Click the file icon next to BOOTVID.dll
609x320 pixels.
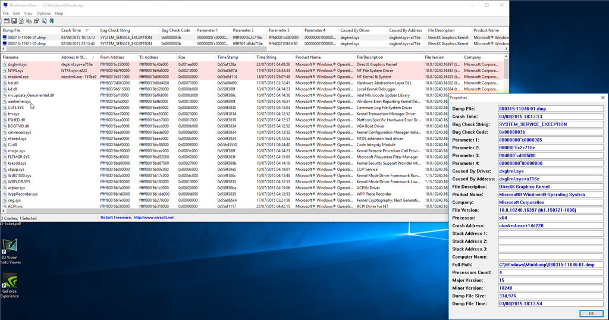pyautogui.click(x=5, y=126)
